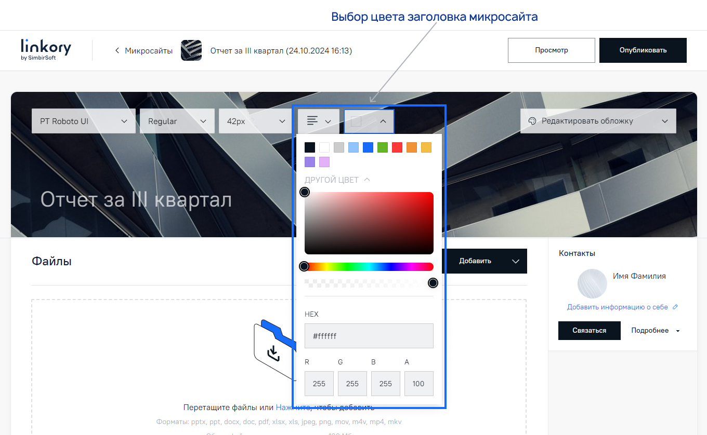The width and height of the screenshot is (707, 435).
Task: Click the pencil icon to edit personal info
Action: pyautogui.click(x=676, y=307)
